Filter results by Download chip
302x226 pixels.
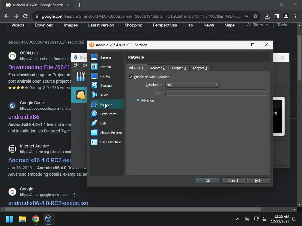coord(44,25)
